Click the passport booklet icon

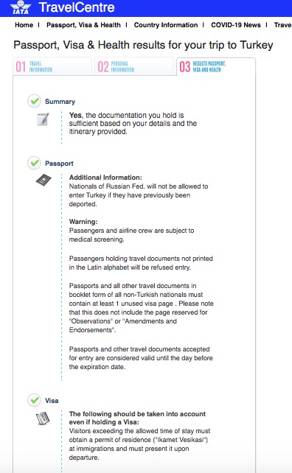[x=44, y=180]
